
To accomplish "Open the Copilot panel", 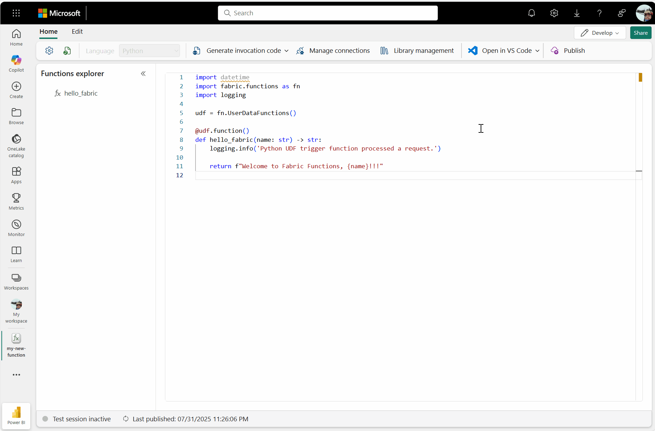I will (16, 63).
